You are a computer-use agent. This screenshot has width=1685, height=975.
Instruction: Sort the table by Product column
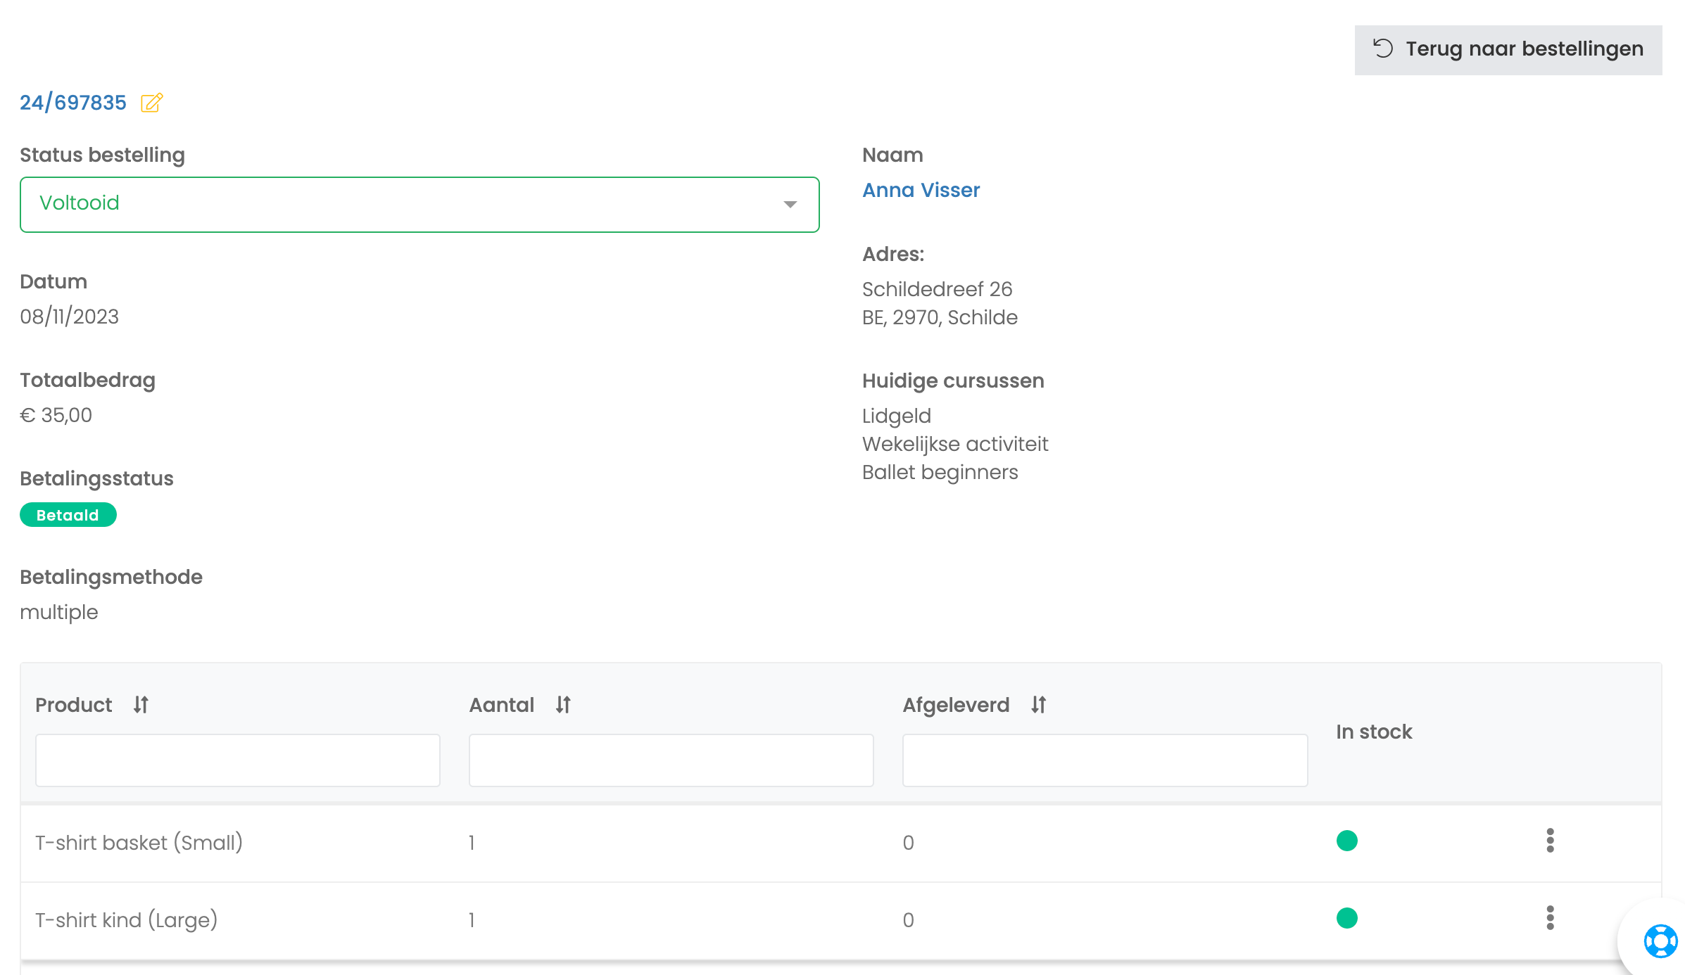pyautogui.click(x=141, y=704)
